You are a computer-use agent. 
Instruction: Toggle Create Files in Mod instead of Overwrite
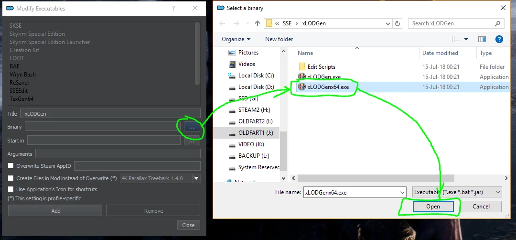pyautogui.click(x=11, y=178)
